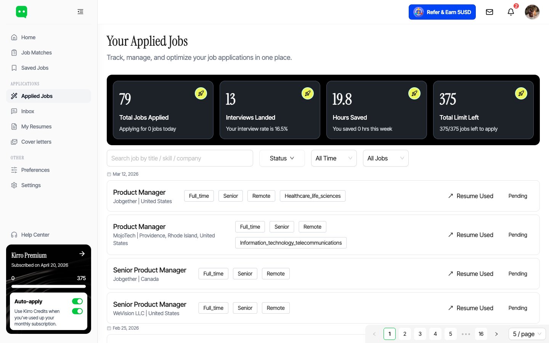
Task: Click the Interviews Landed card
Action: tap(270, 110)
